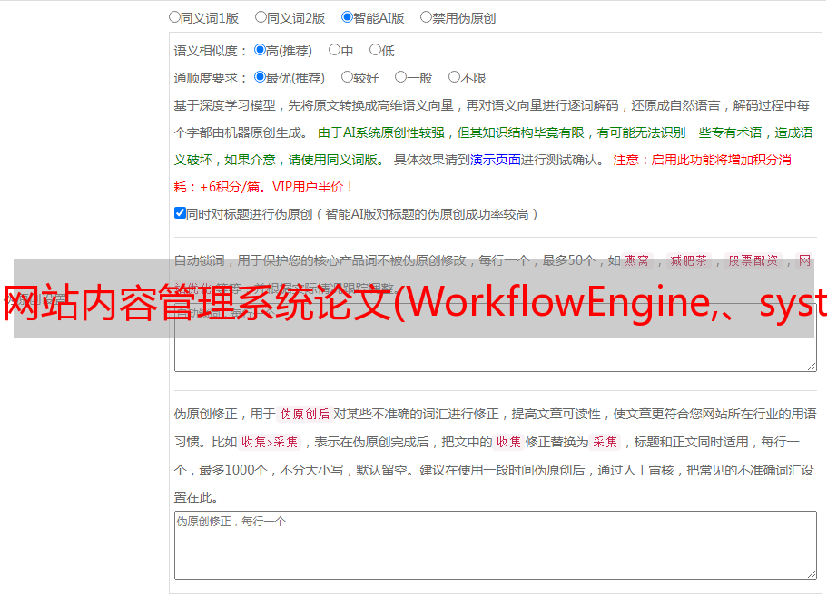Click the 股票配资 example keyword tag
The width and height of the screenshot is (827, 597).
(x=753, y=260)
